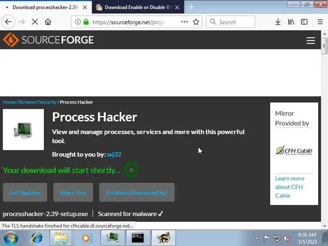Go back using the browser back arrow
Screen dimensions: 328x246
(x=8, y=22)
